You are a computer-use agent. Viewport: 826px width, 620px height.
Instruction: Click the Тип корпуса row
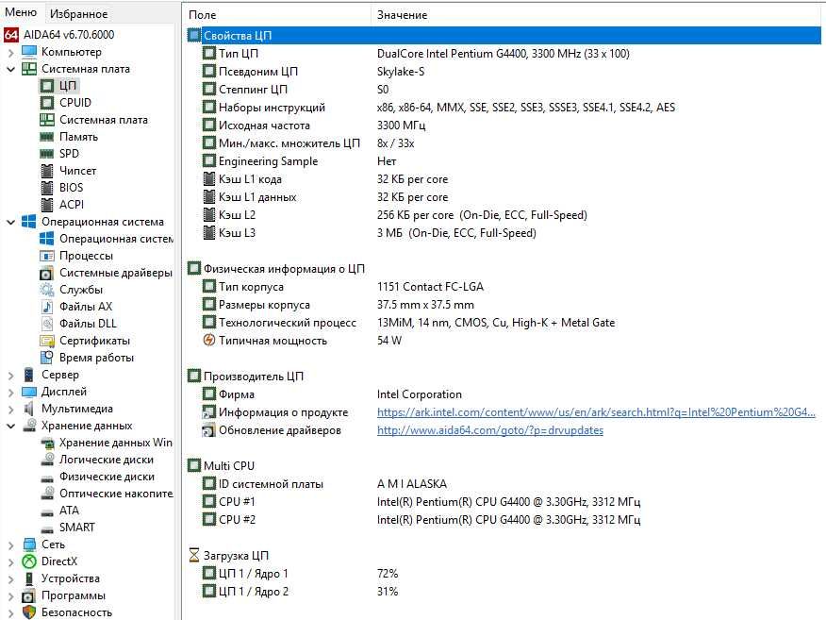pos(504,286)
